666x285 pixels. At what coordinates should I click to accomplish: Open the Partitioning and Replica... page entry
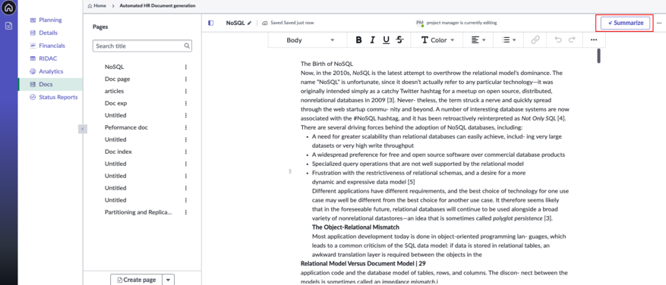click(138, 212)
